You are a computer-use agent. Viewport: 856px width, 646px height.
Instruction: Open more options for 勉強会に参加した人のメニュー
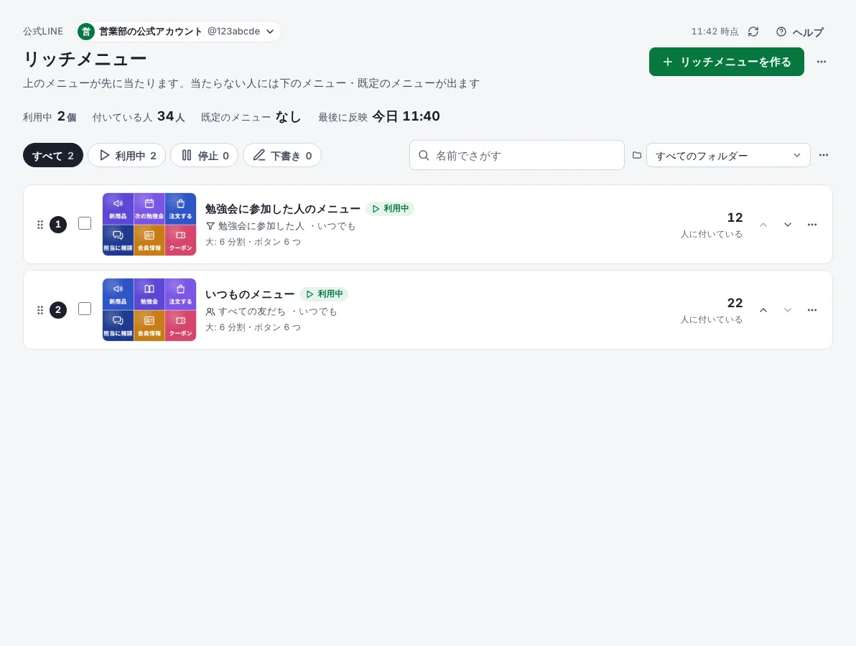pyautogui.click(x=811, y=225)
